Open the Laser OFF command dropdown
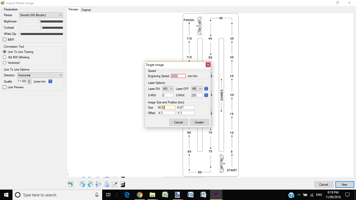 (x=197, y=89)
